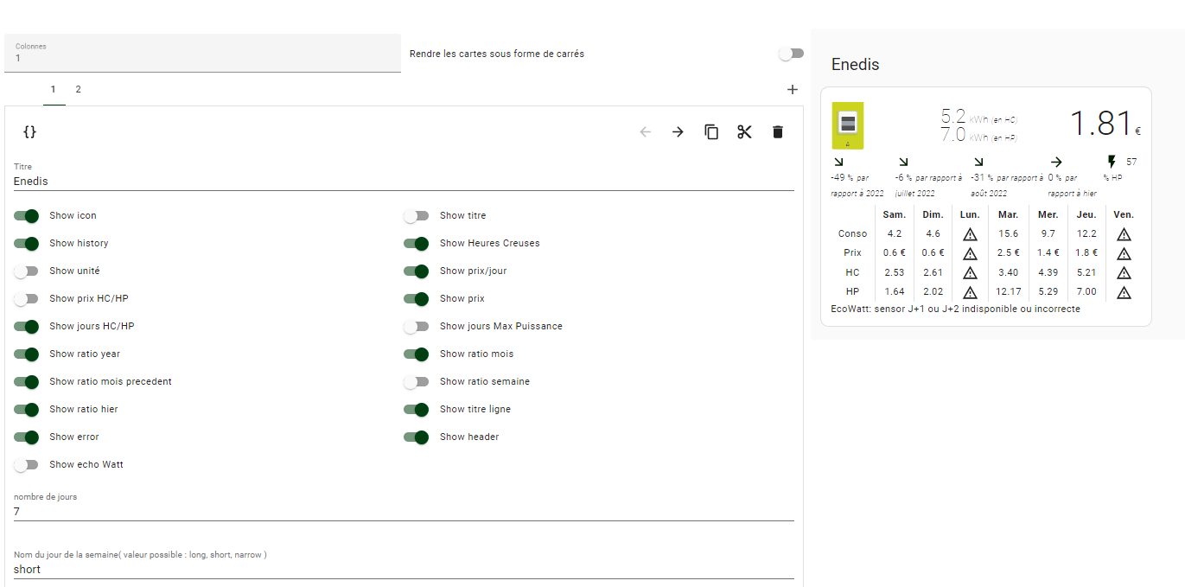
Task: Click the warning triangle under Lun. Conso
Action: [970, 234]
